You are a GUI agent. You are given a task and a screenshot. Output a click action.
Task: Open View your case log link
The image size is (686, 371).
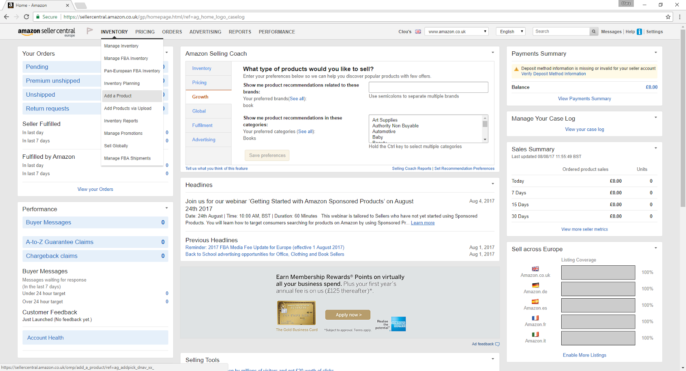point(584,129)
